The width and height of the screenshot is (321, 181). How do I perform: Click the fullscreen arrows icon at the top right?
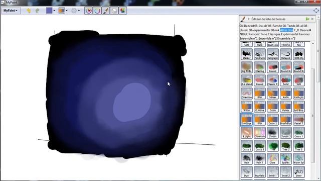[316, 11]
